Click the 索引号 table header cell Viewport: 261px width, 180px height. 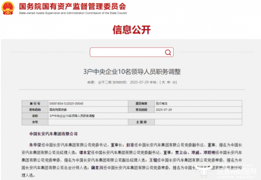click(35, 103)
